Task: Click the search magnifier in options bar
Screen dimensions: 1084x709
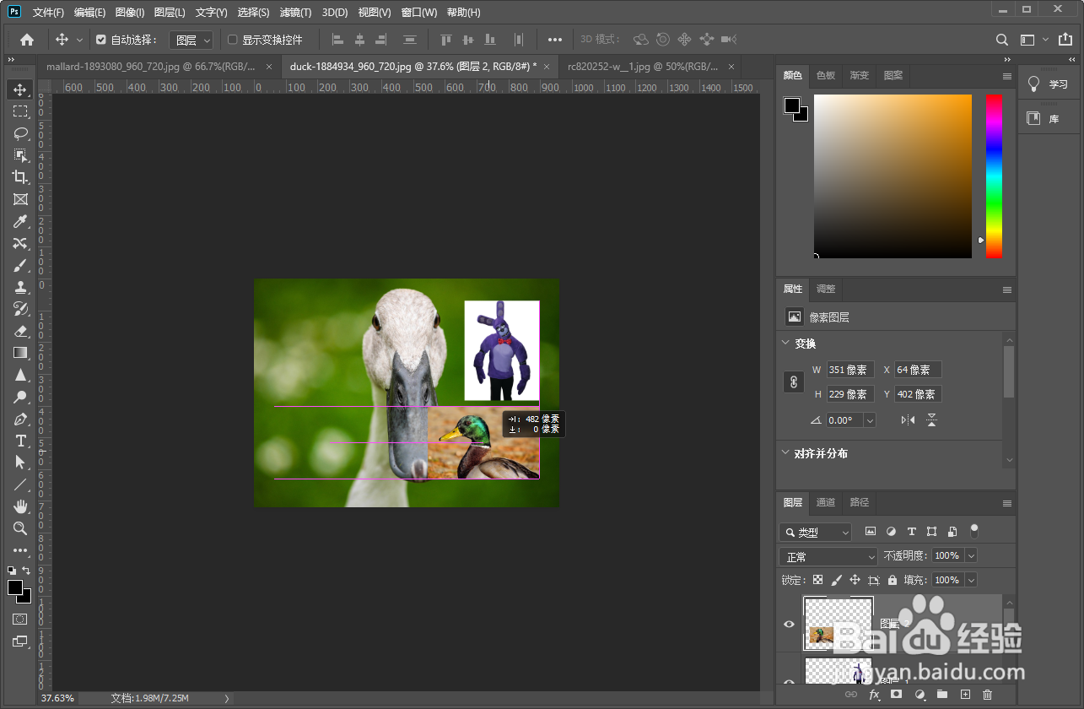Action: (x=1002, y=40)
